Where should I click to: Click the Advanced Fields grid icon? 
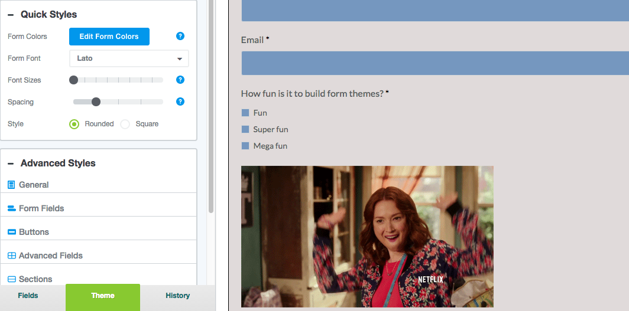(12, 256)
